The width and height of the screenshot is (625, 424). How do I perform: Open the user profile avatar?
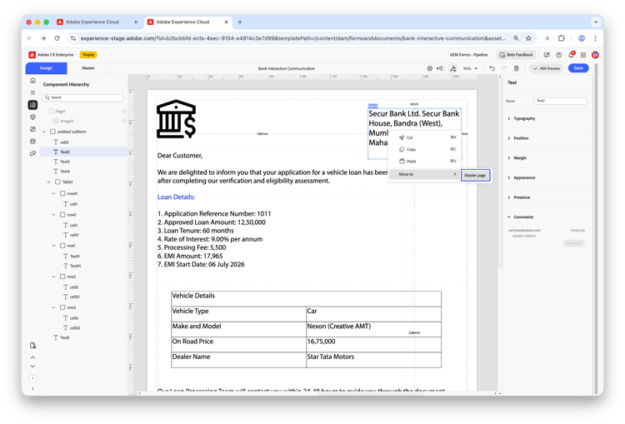pyautogui.click(x=595, y=55)
